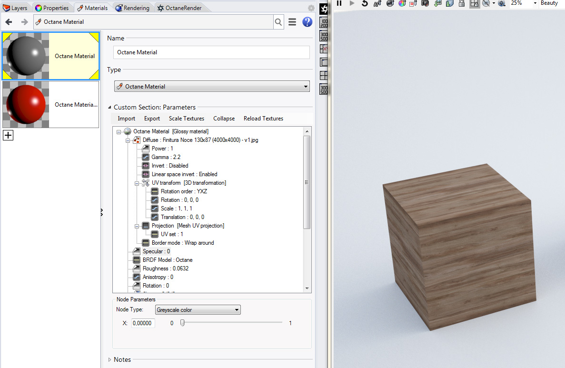This screenshot has height=368, width=565.
Task: Pause the Octane render
Action: click(339, 3)
